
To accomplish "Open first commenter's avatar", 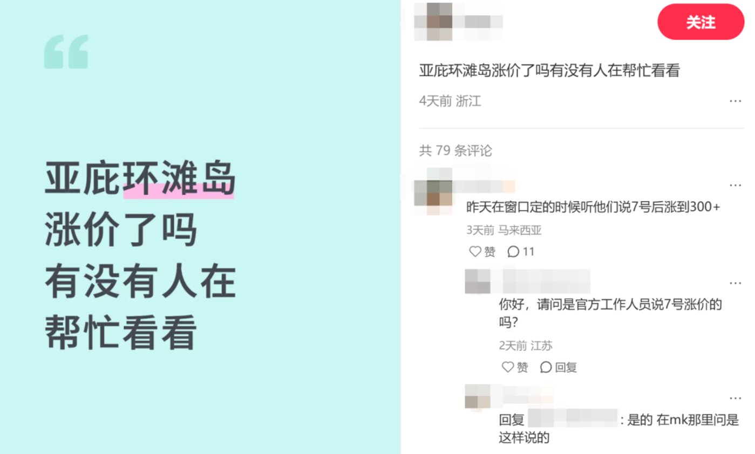I will (433, 191).
